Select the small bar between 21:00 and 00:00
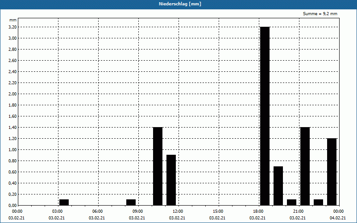The height and width of the screenshot is (223, 357). (x=318, y=202)
